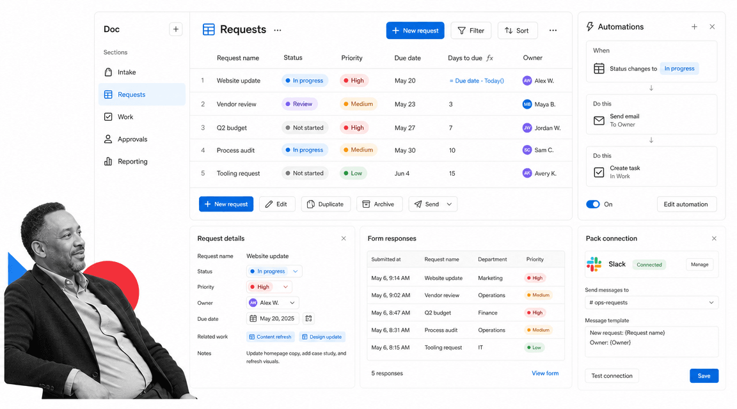Save the Pack connection settings
Viewport: 737px width, 409px height.
[704, 376]
